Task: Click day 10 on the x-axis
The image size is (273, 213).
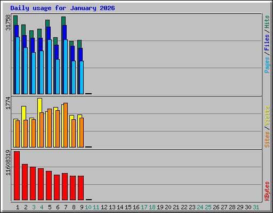Action: pos(88,207)
